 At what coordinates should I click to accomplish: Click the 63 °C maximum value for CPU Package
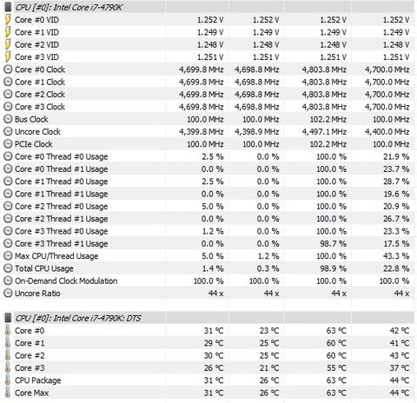click(x=336, y=380)
